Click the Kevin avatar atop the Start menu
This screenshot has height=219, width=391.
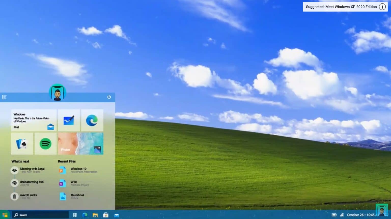[58, 92]
